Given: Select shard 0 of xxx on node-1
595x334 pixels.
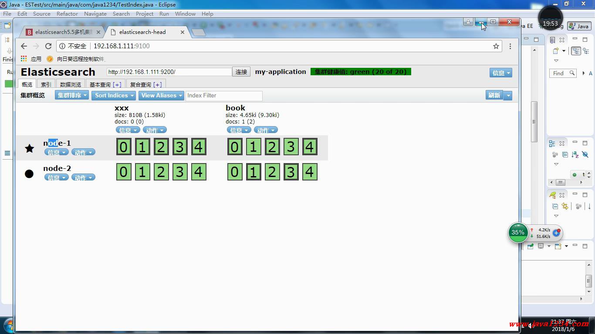Looking at the screenshot, I should (x=124, y=147).
